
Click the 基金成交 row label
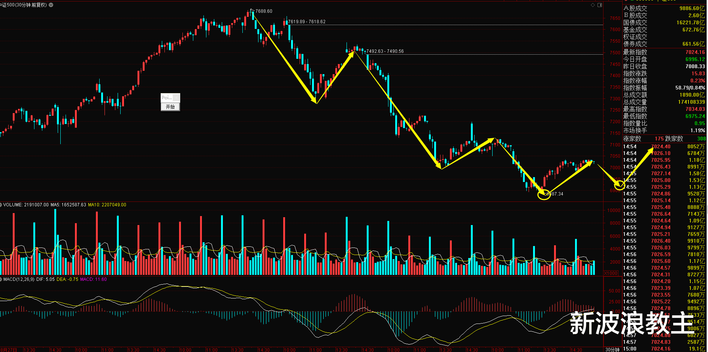pyautogui.click(x=635, y=30)
